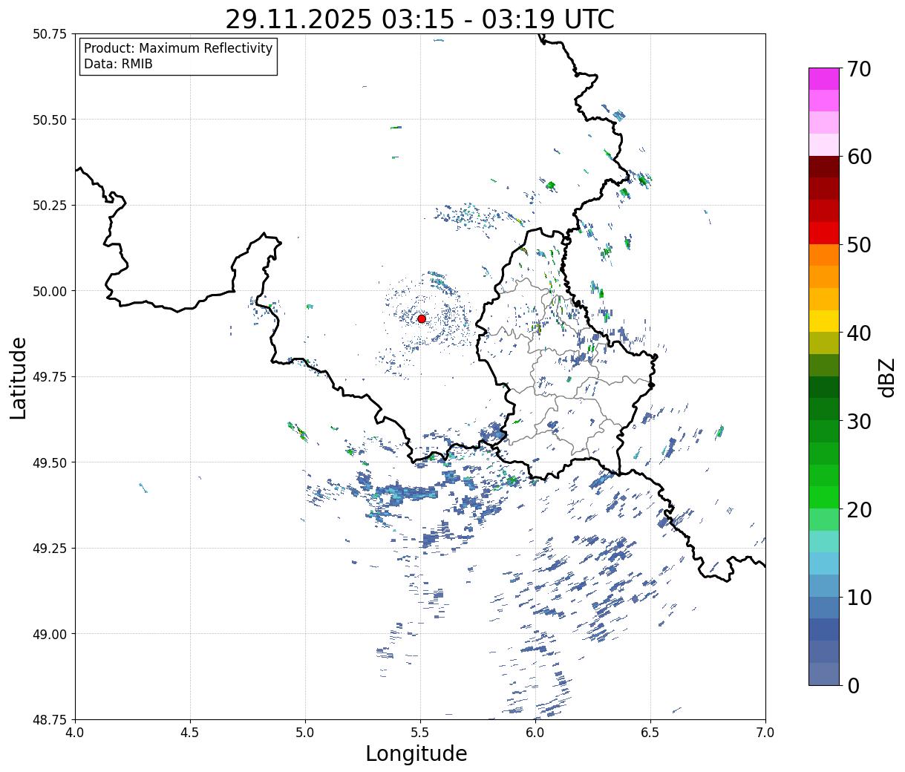Click the latitude tick label 49.00
The width and height of the screenshot is (905, 772).
click(x=50, y=634)
